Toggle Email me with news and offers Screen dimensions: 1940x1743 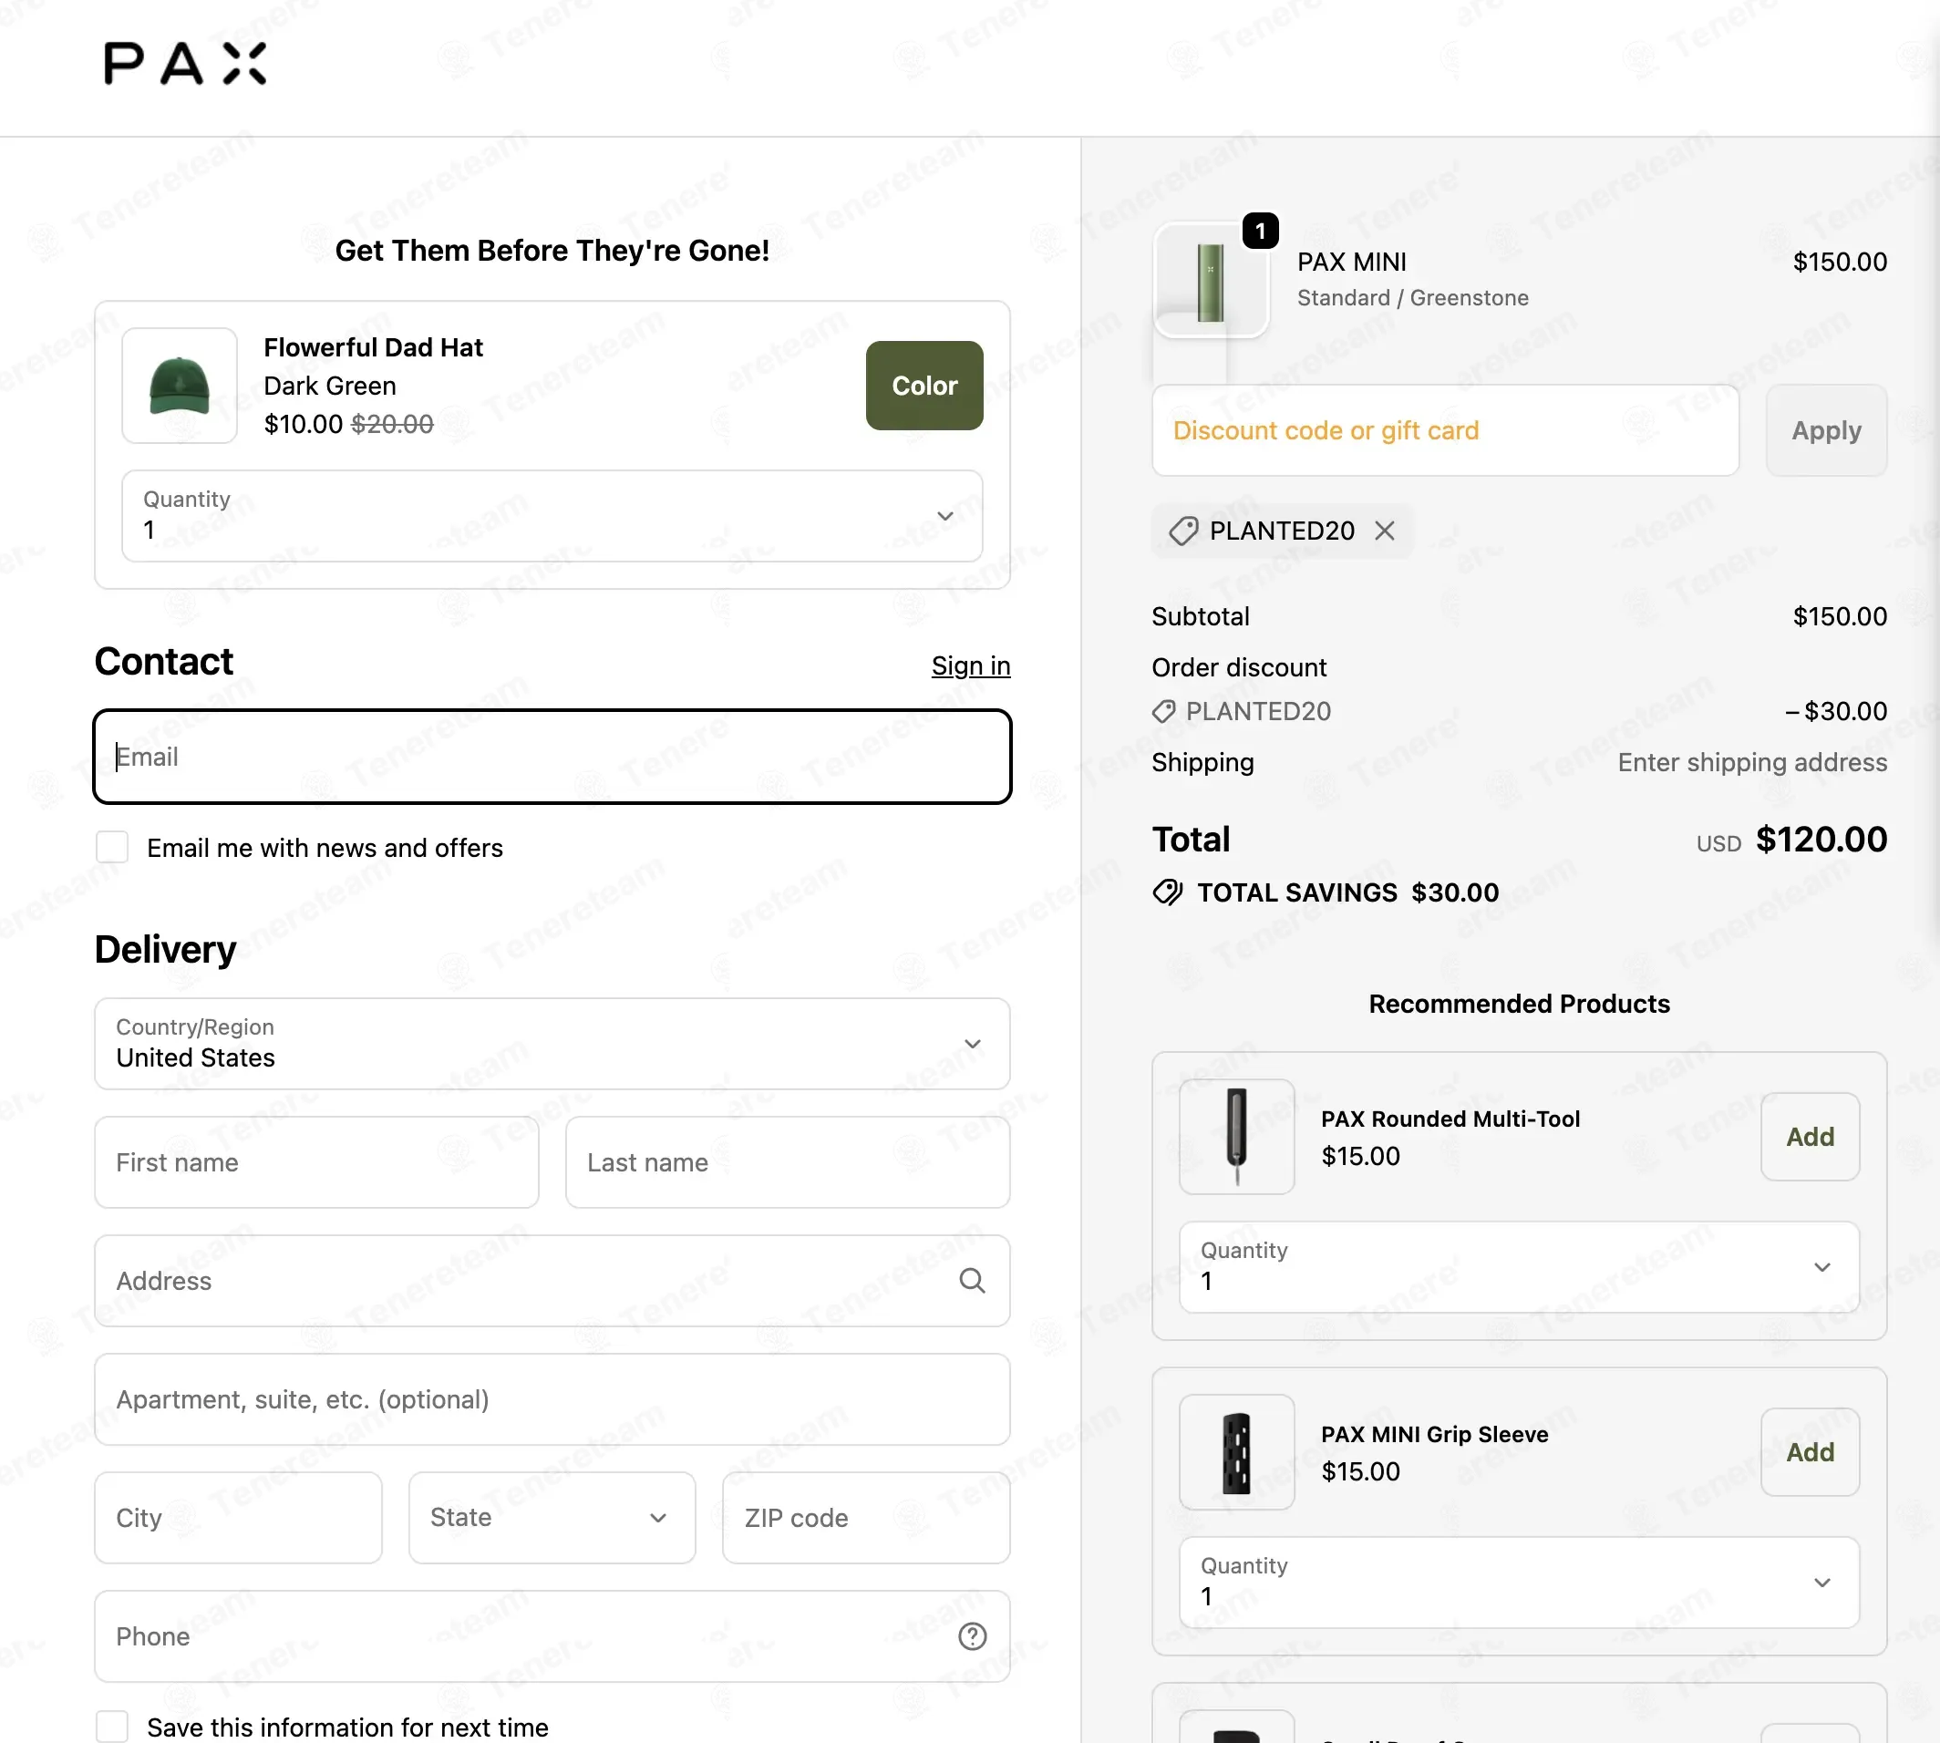click(x=112, y=848)
